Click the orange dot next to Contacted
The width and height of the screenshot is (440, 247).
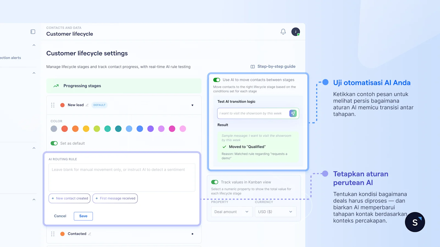coord(62,234)
